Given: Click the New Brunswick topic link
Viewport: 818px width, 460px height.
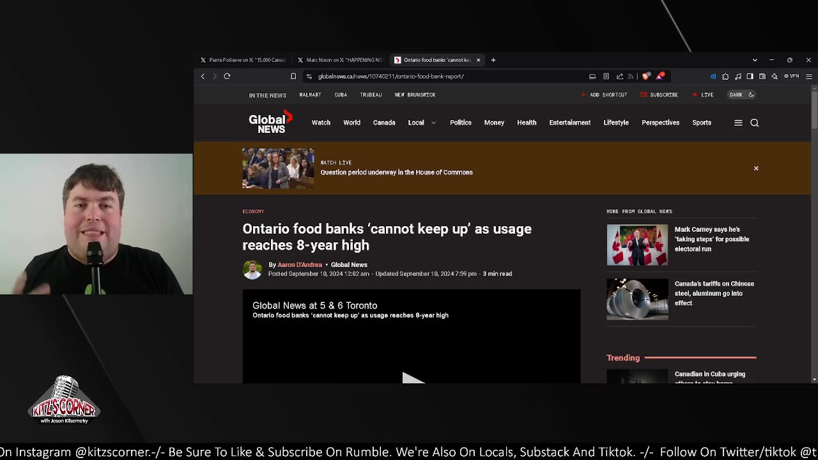Looking at the screenshot, I should pos(415,95).
